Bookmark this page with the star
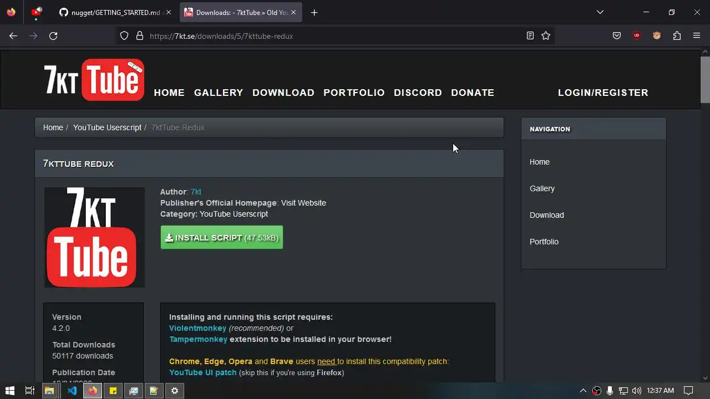The width and height of the screenshot is (710, 399). (546, 35)
